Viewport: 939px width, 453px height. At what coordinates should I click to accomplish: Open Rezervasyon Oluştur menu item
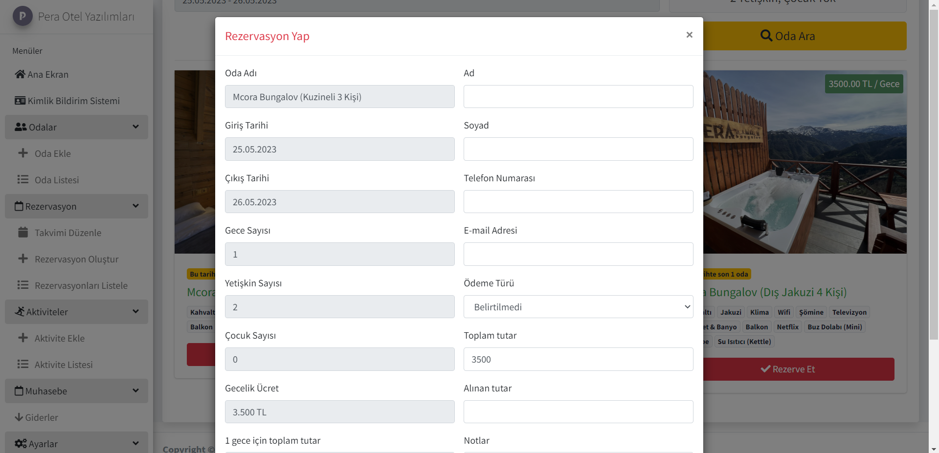pos(76,259)
